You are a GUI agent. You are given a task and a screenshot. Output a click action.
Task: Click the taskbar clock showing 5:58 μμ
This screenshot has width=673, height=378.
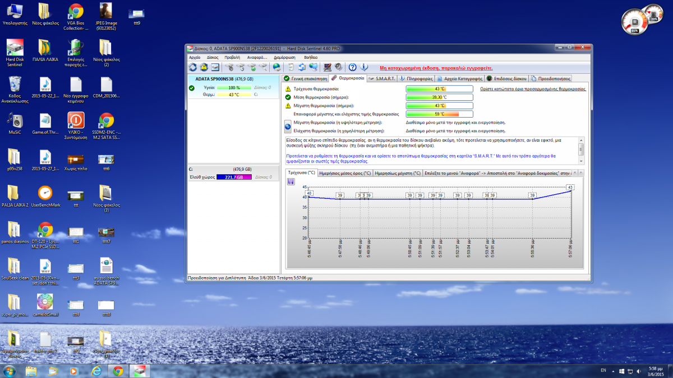point(656,371)
